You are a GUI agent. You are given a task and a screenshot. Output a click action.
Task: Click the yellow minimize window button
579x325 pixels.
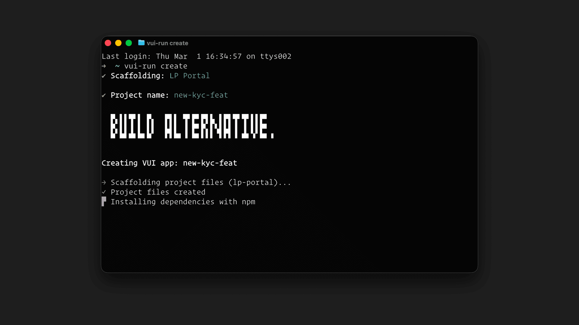point(118,43)
